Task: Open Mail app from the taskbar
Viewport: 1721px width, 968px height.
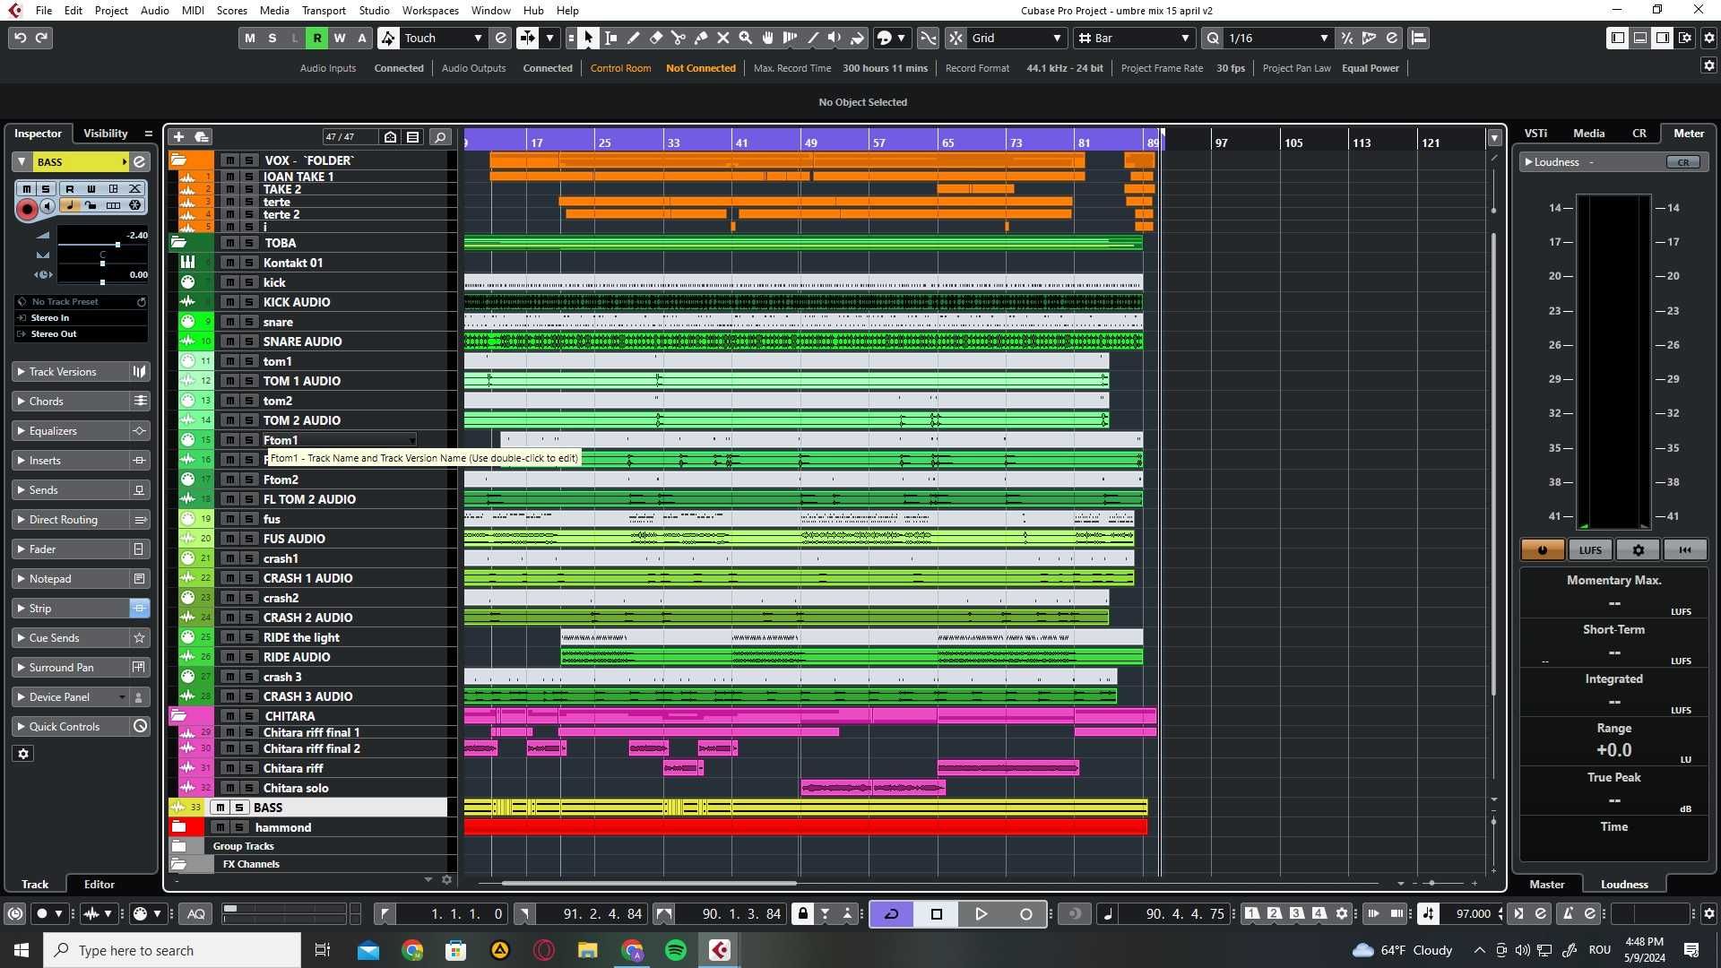Action: pos(368,950)
